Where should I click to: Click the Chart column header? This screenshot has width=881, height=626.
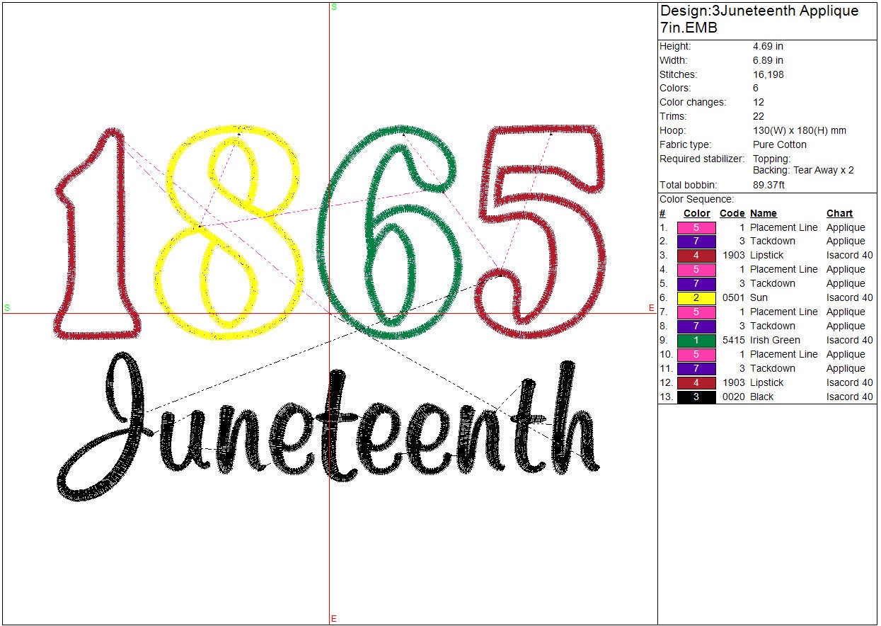pos(839,213)
